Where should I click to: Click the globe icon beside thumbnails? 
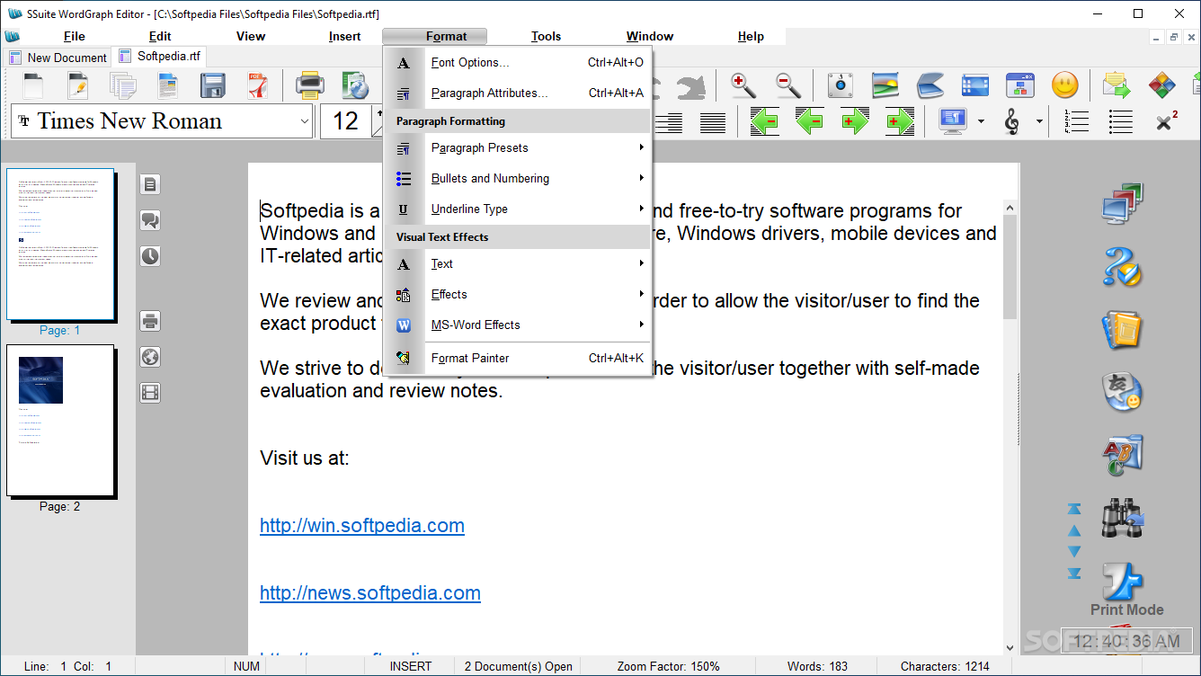(x=150, y=357)
